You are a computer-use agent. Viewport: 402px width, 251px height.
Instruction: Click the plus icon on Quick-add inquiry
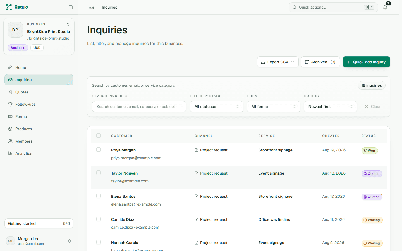[349, 62]
